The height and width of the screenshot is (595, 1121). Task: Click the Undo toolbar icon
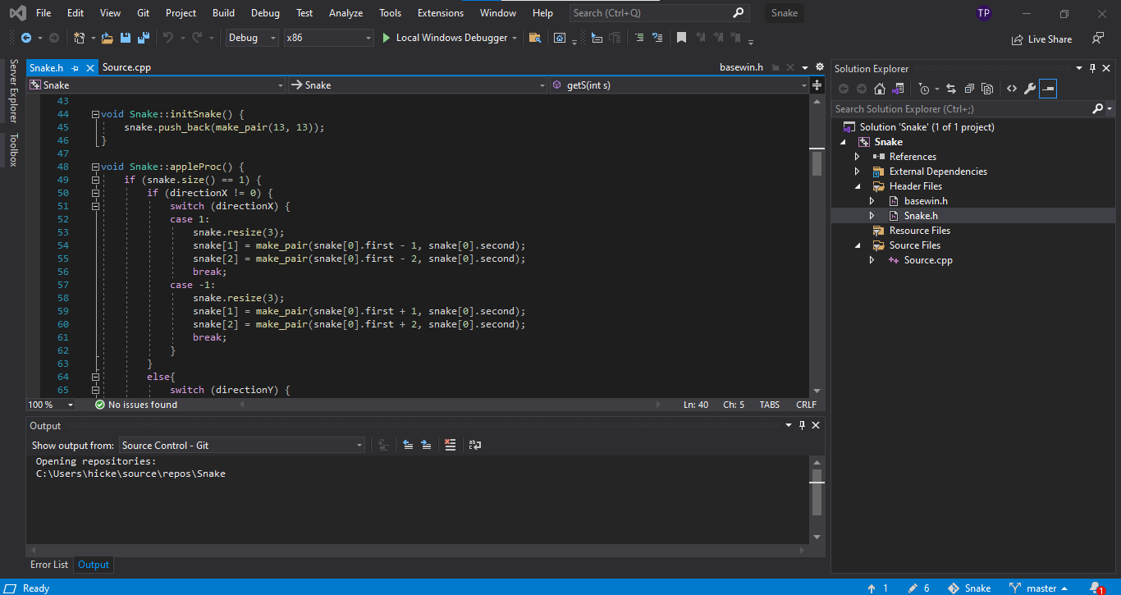[x=168, y=38]
